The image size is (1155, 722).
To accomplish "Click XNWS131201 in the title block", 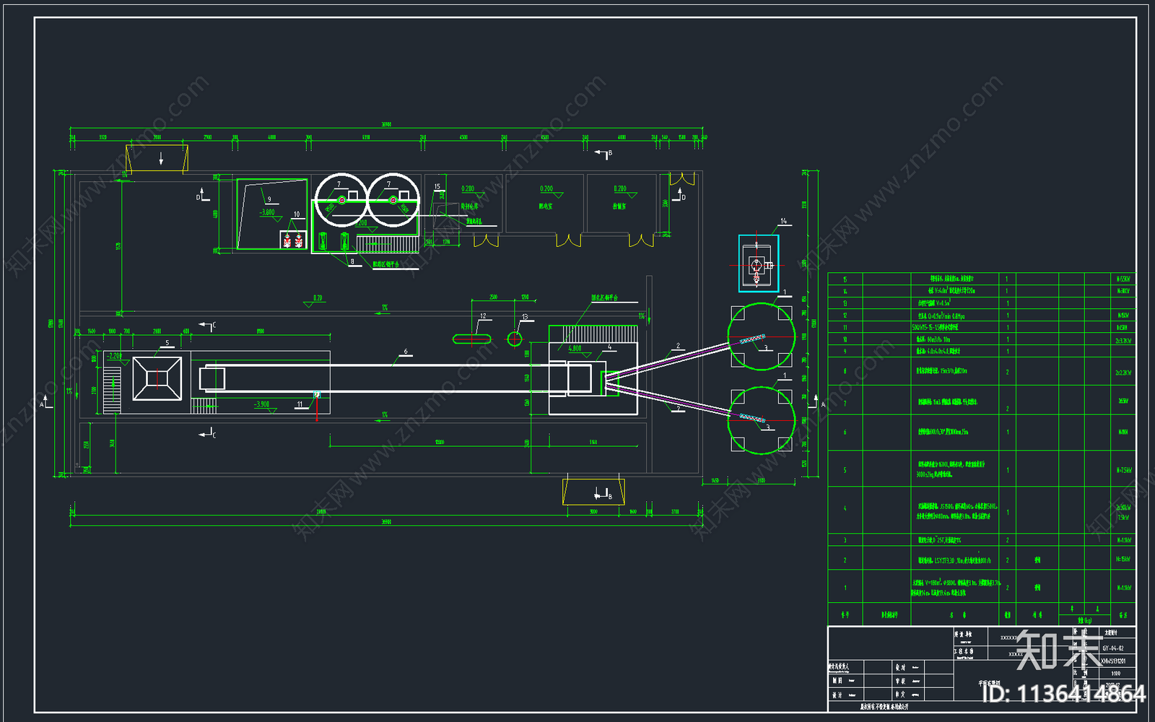I will 1113,661.
